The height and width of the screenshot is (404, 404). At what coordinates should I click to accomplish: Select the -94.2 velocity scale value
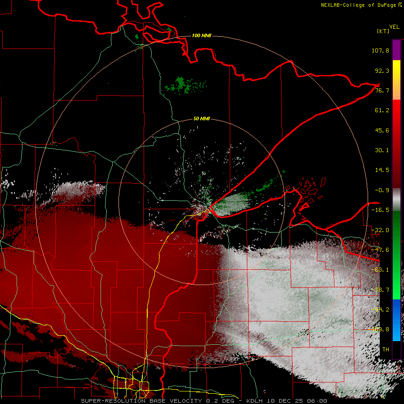coord(380,310)
